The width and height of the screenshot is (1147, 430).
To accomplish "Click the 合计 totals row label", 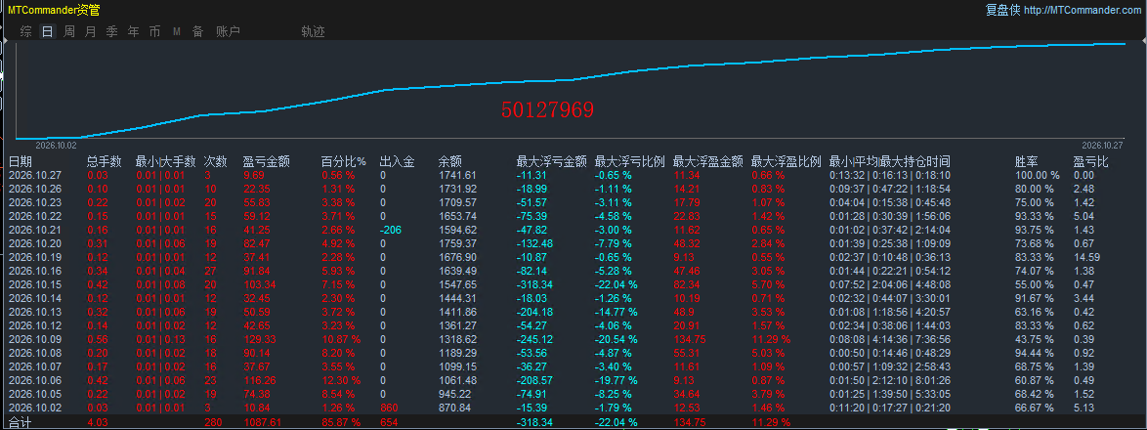I will coord(20,423).
